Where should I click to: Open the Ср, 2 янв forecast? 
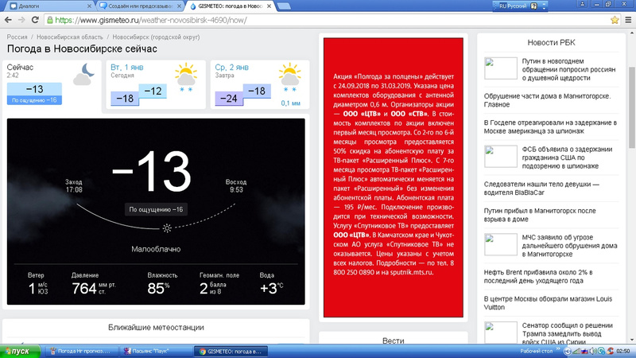(x=260, y=84)
